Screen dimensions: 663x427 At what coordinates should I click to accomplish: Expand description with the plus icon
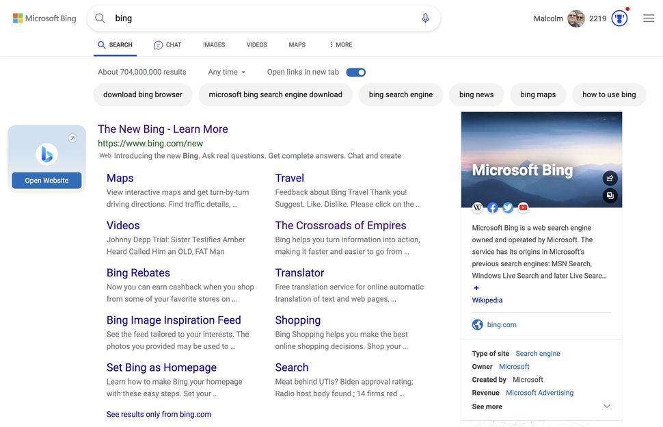tap(476, 288)
